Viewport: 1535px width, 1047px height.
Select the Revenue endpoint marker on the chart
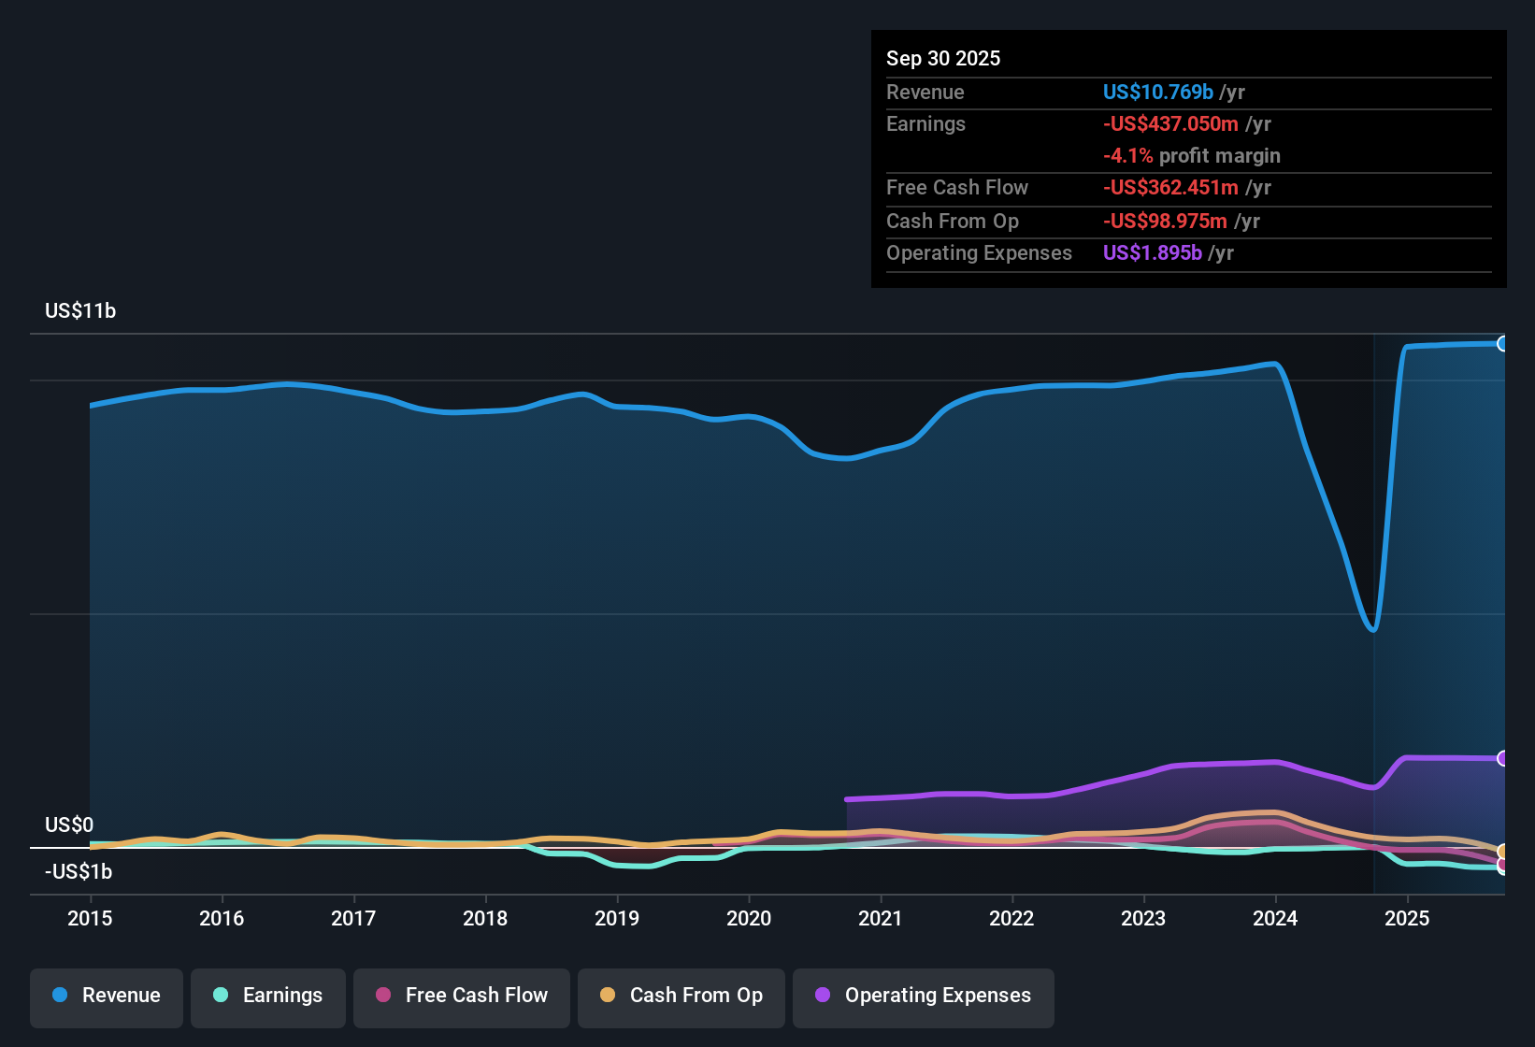coord(1503,344)
